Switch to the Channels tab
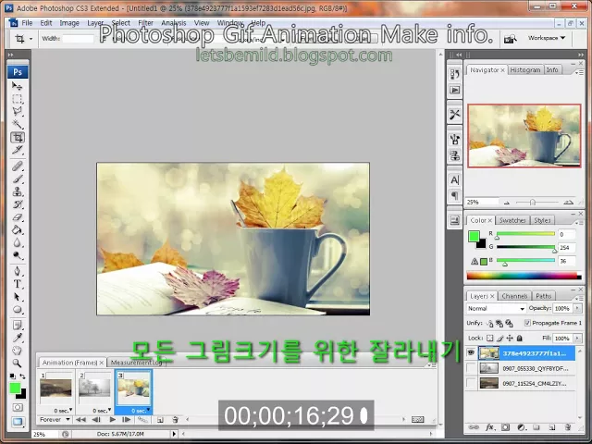 (514, 296)
